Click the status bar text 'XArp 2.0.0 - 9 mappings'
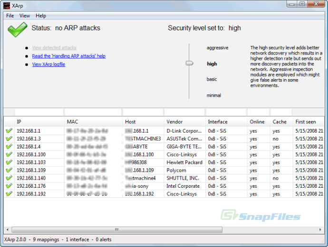 point(31,239)
